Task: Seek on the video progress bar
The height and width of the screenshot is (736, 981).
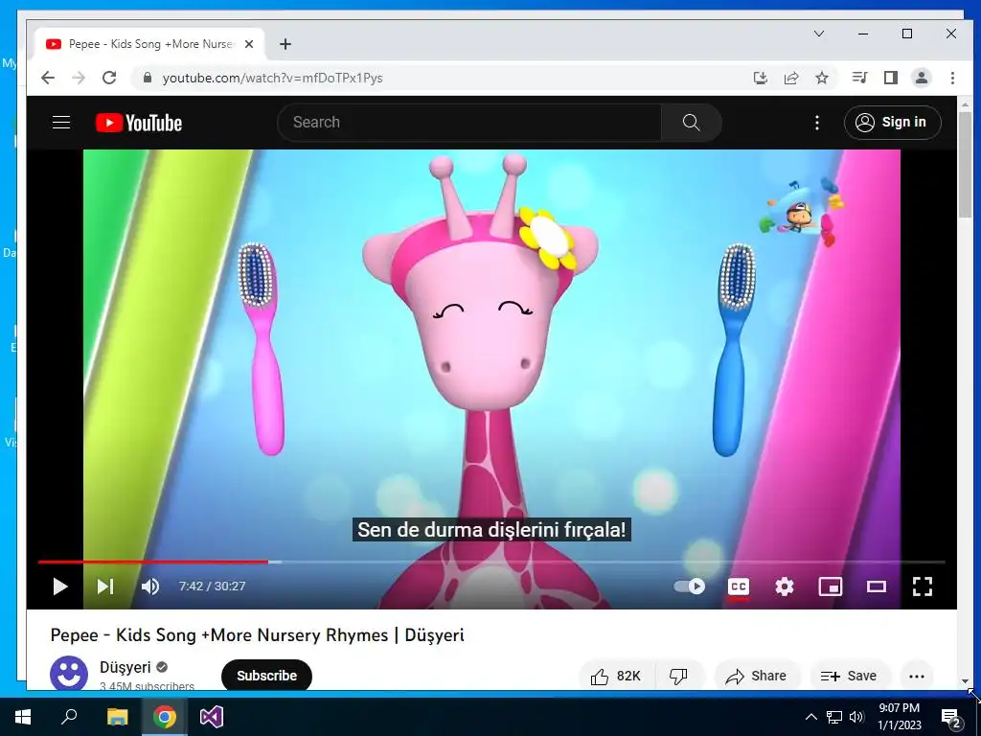Action: click(x=491, y=562)
